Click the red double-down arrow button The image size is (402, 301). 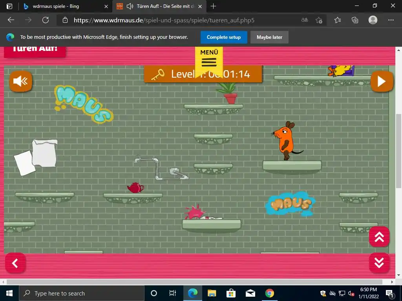click(379, 263)
